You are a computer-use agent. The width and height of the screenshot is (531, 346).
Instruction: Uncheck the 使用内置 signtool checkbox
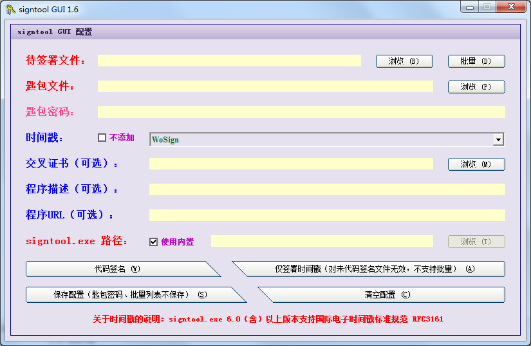tap(153, 242)
